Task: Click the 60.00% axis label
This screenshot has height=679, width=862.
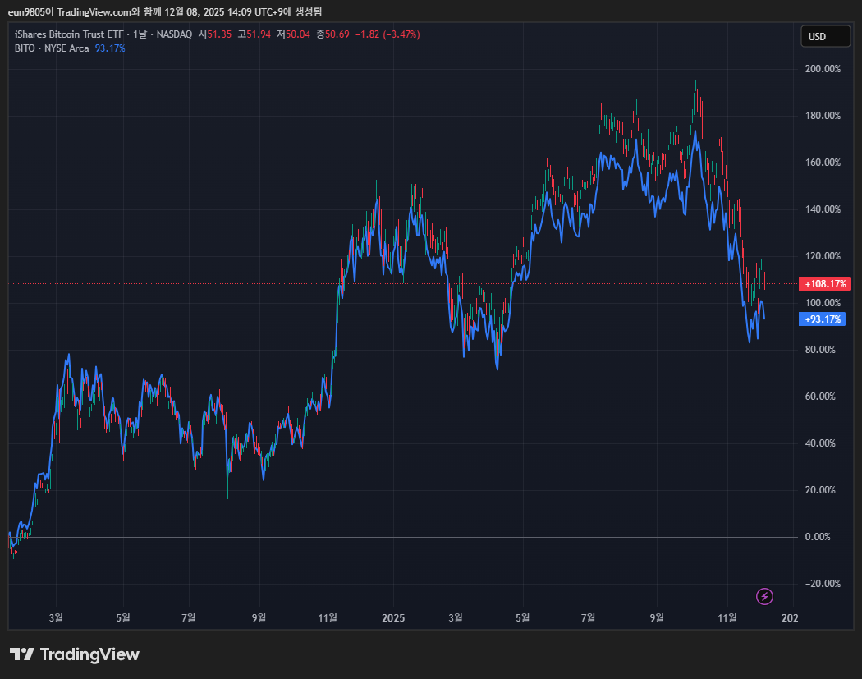Action: [x=820, y=397]
